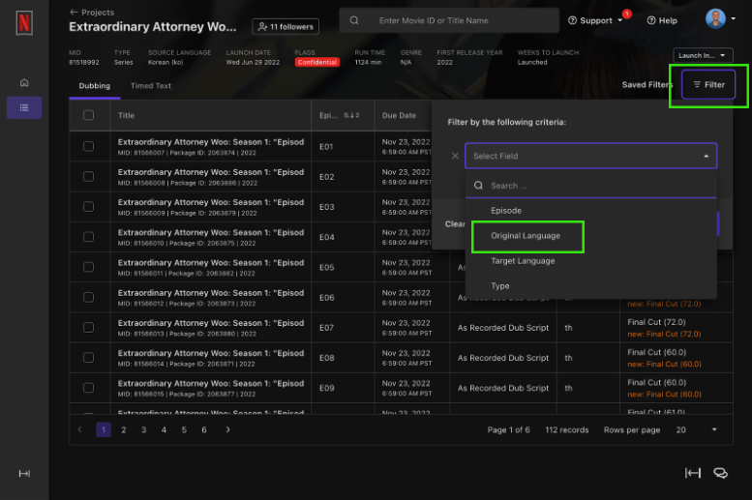Check the box for episode E03
The height and width of the screenshot is (500, 752).
click(89, 207)
